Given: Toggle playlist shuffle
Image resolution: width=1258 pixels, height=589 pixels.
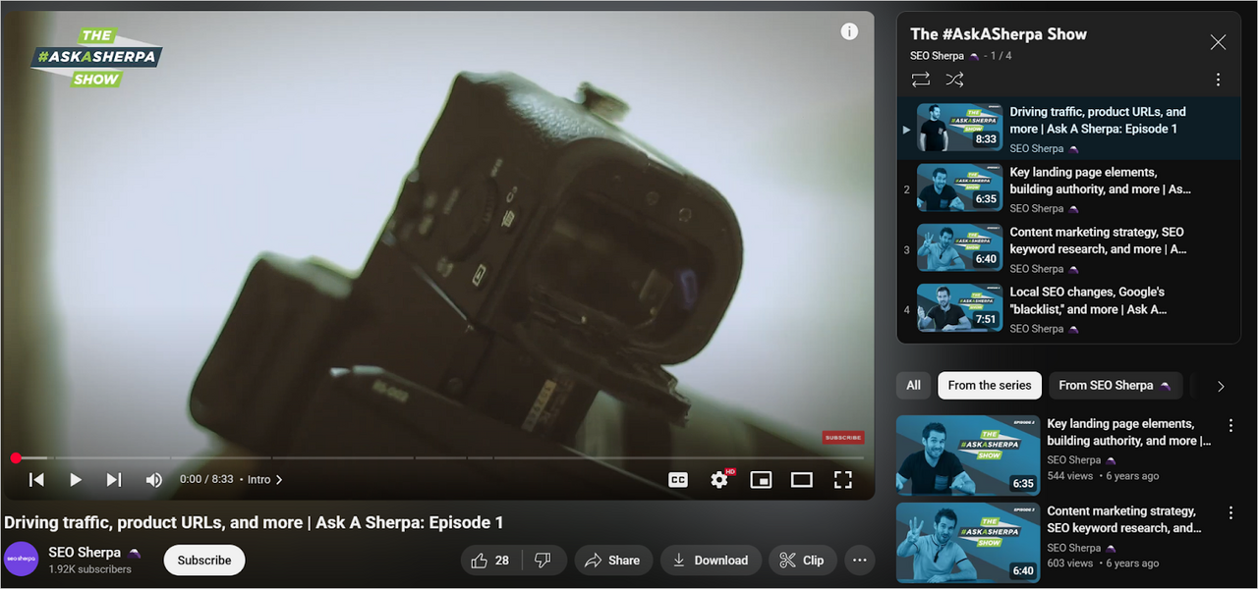Looking at the screenshot, I should click(954, 80).
